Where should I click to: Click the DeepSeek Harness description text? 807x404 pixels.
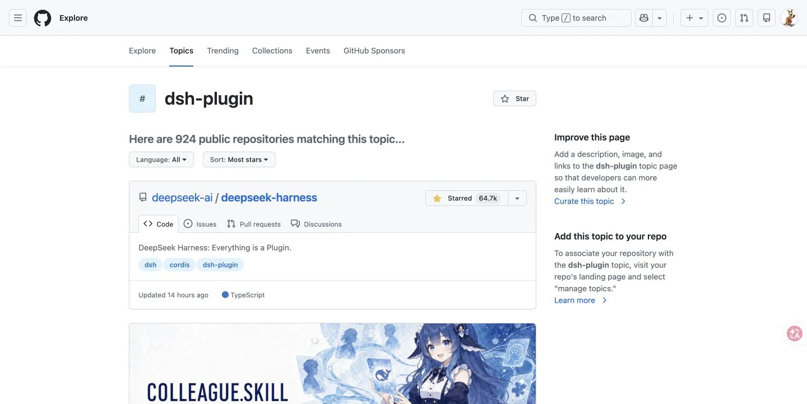tap(215, 247)
